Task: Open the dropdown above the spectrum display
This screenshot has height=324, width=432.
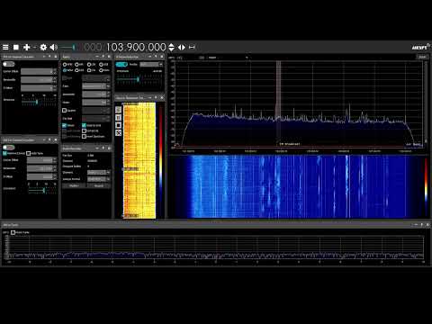Action: [228, 58]
